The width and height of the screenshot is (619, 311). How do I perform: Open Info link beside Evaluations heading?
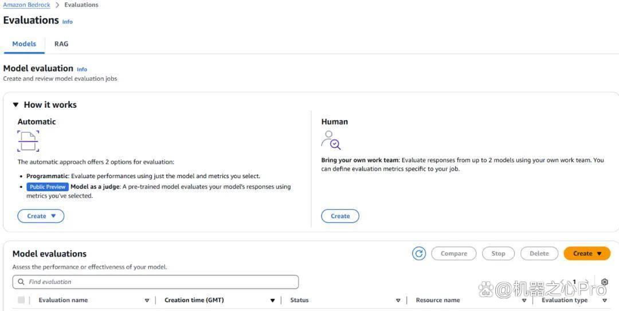[68, 22]
